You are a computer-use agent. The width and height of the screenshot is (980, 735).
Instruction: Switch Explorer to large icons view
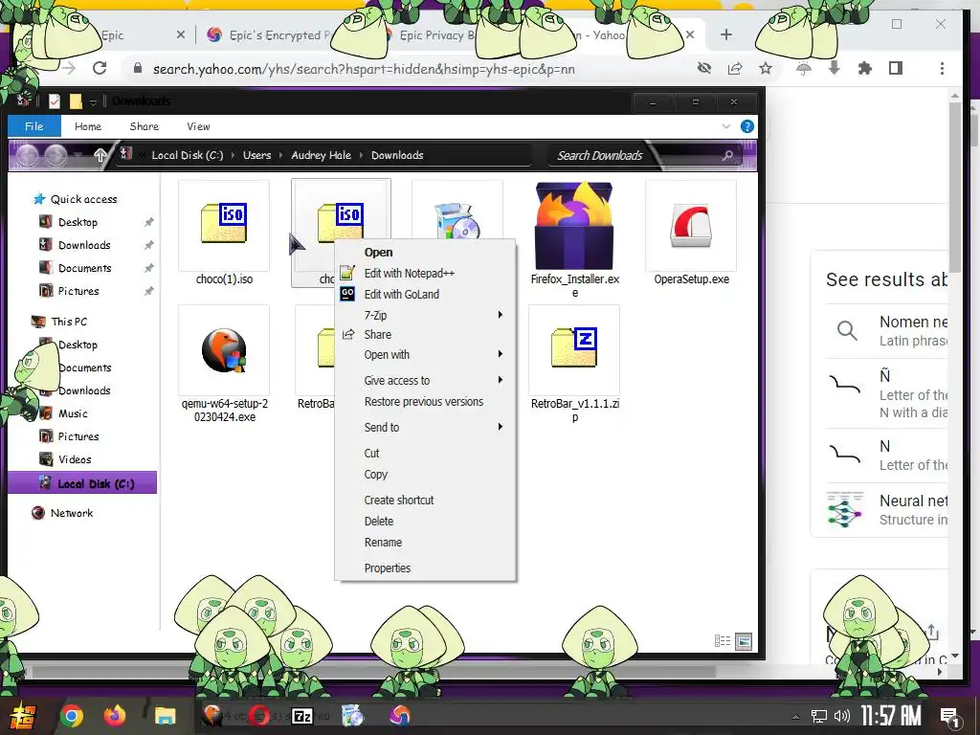[744, 640]
